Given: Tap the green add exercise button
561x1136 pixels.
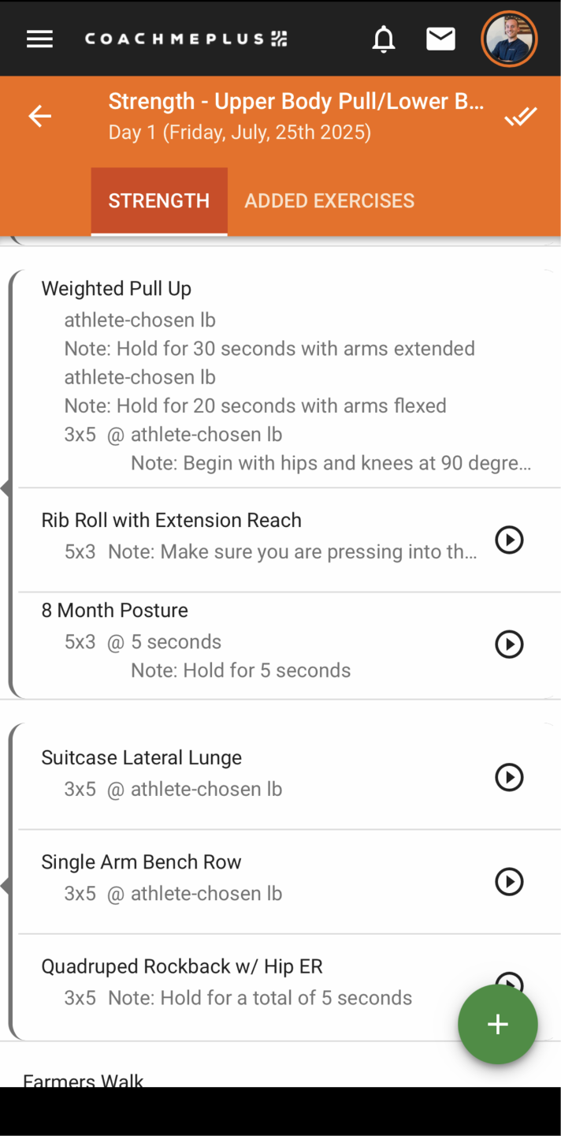Looking at the screenshot, I should (498, 1024).
